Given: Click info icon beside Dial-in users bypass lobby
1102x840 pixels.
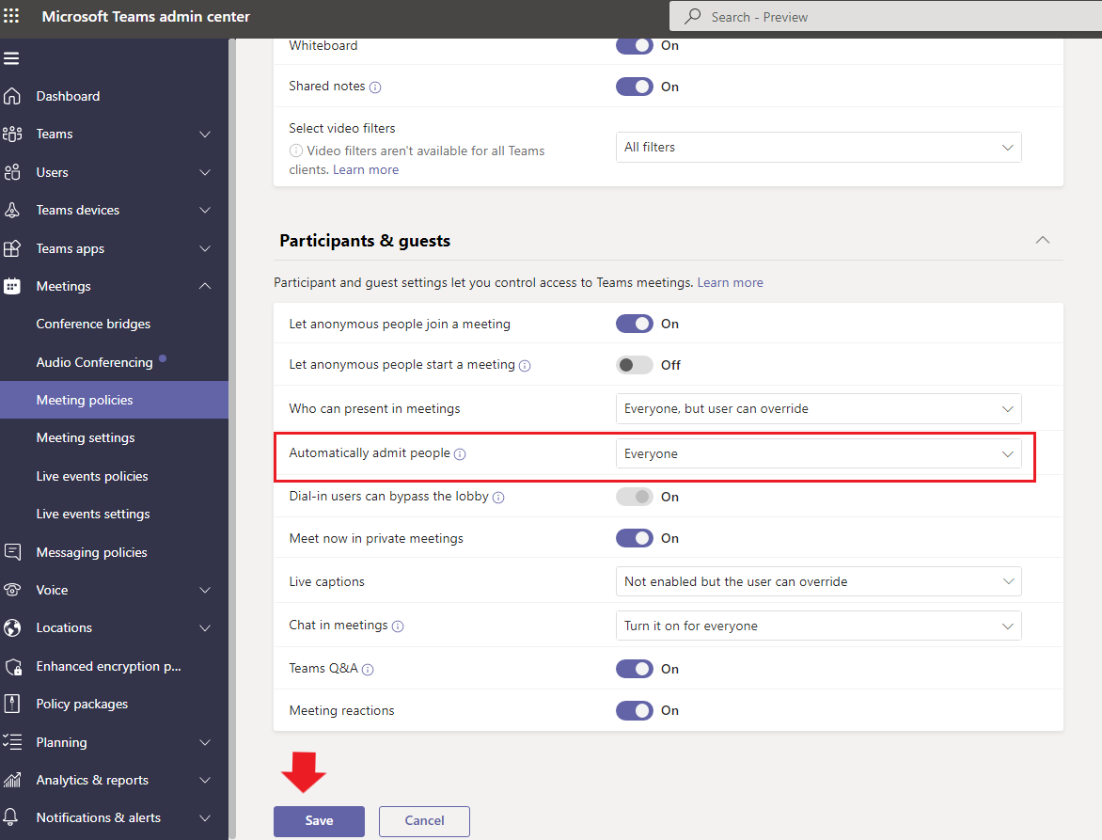Looking at the screenshot, I should click(498, 498).
